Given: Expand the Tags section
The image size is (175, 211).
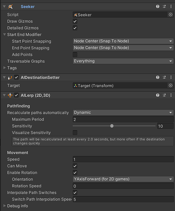Looking at the screenshot, I should 5,68.
